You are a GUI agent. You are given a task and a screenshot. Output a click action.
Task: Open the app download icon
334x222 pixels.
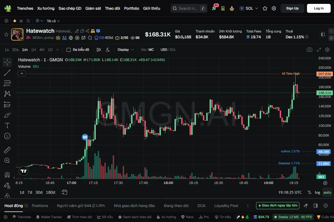[223, 8]
